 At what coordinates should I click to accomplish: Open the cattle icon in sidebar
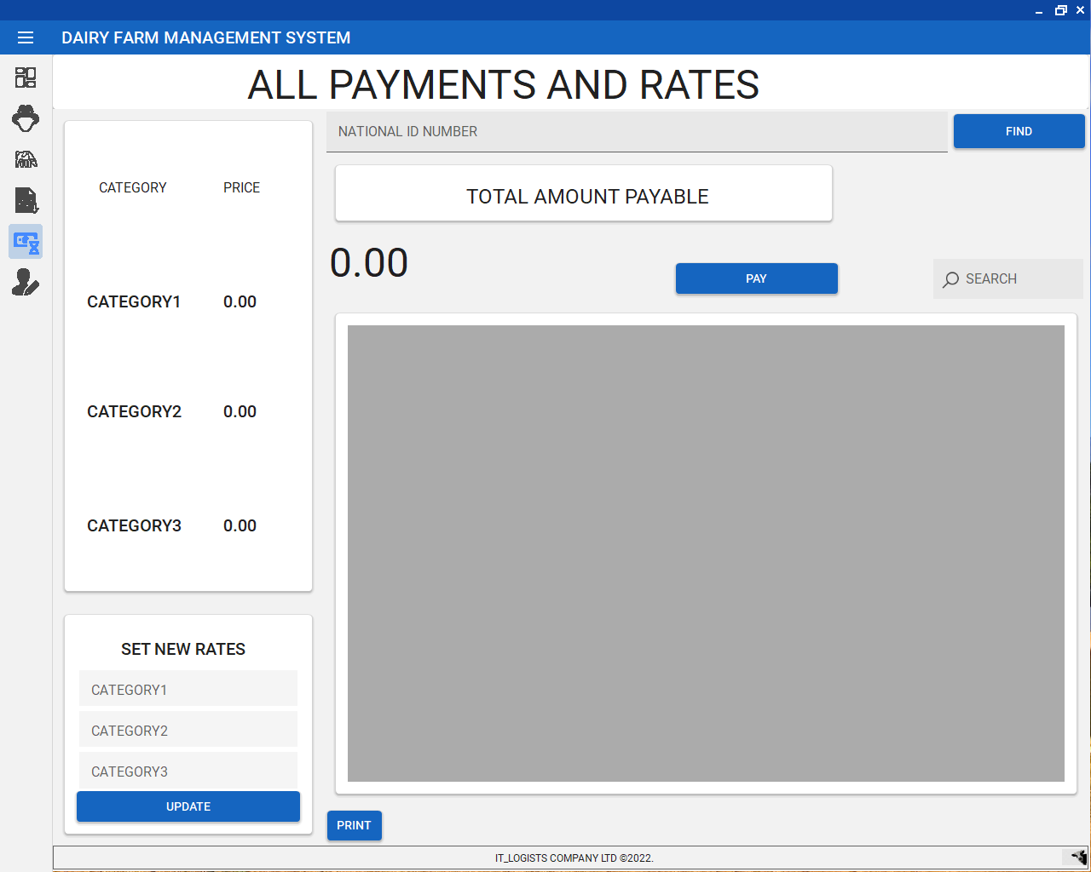[26, 159]
